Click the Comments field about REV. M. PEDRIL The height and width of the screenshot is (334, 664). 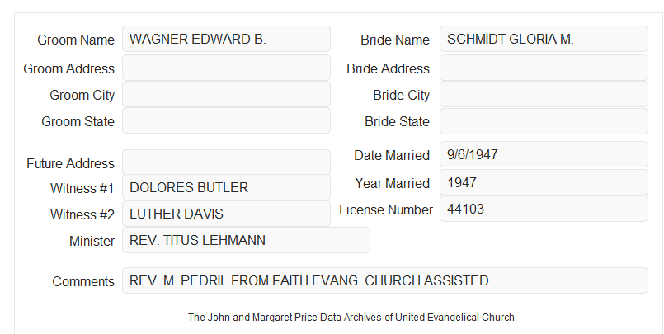385,280
